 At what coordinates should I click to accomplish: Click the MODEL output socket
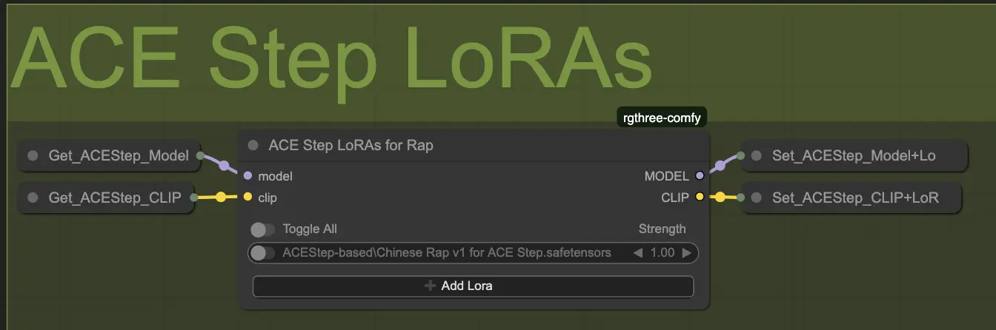pyautogui.click(x=700, y=176)
